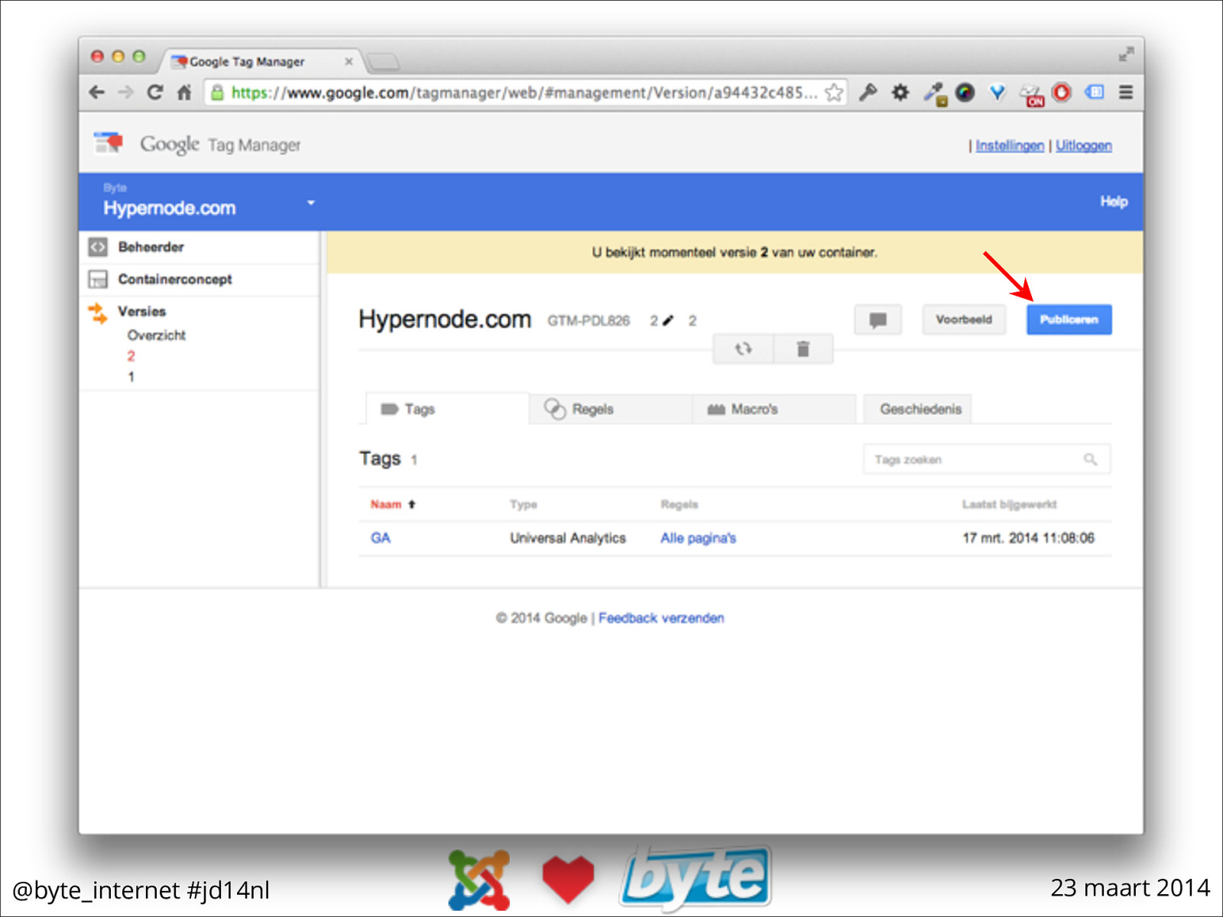Viewport: 1223px width, 917px height.
Task: Click the Containerconcept sidebar icon
Action: point(98,279)
